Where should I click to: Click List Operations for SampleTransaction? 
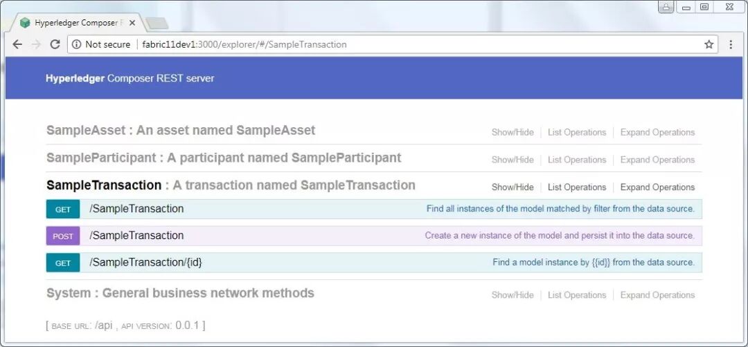(577, 187)
